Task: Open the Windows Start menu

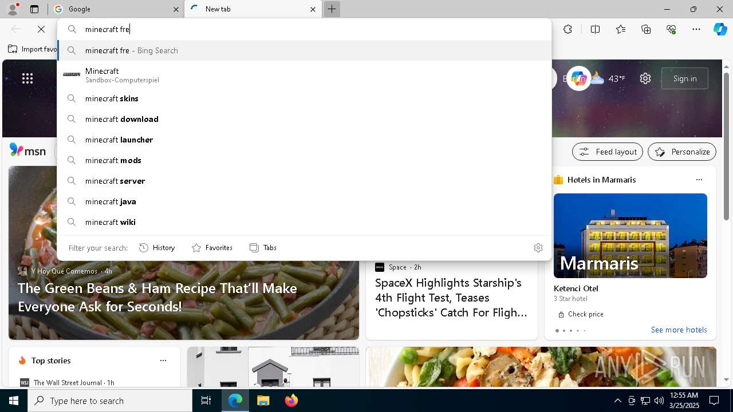Action: [x=14, y=401]
